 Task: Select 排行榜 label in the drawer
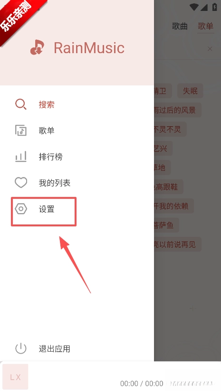point(50,157)
